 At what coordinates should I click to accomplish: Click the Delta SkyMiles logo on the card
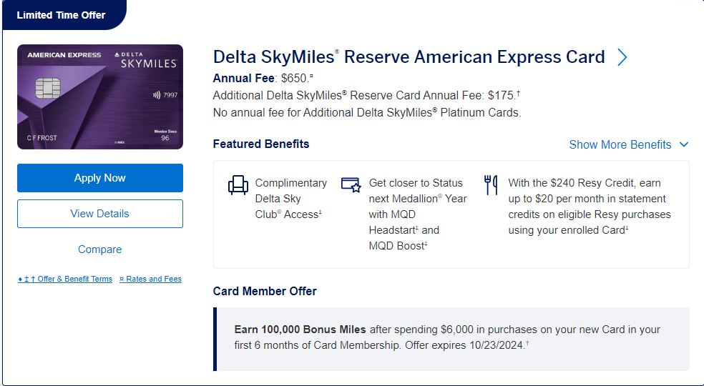(146, 59)
